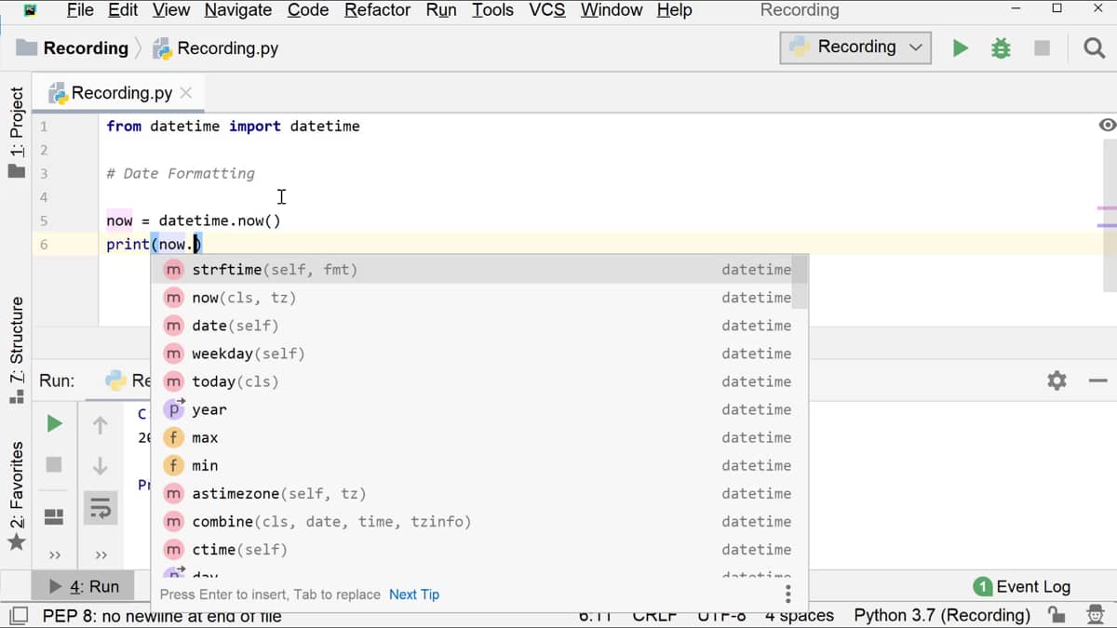1117x628 pixels.
Task: Open the inspector hector icon in status bar
Action: click(1096, 615)
